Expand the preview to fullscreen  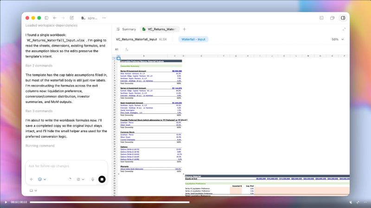click(x=344, y=29)
